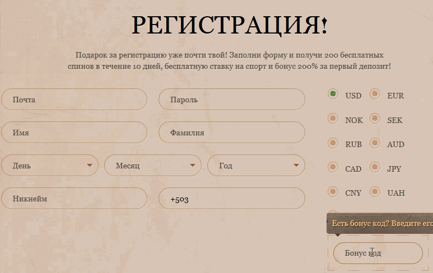Pick the AUD currency option

click(375, 143)
